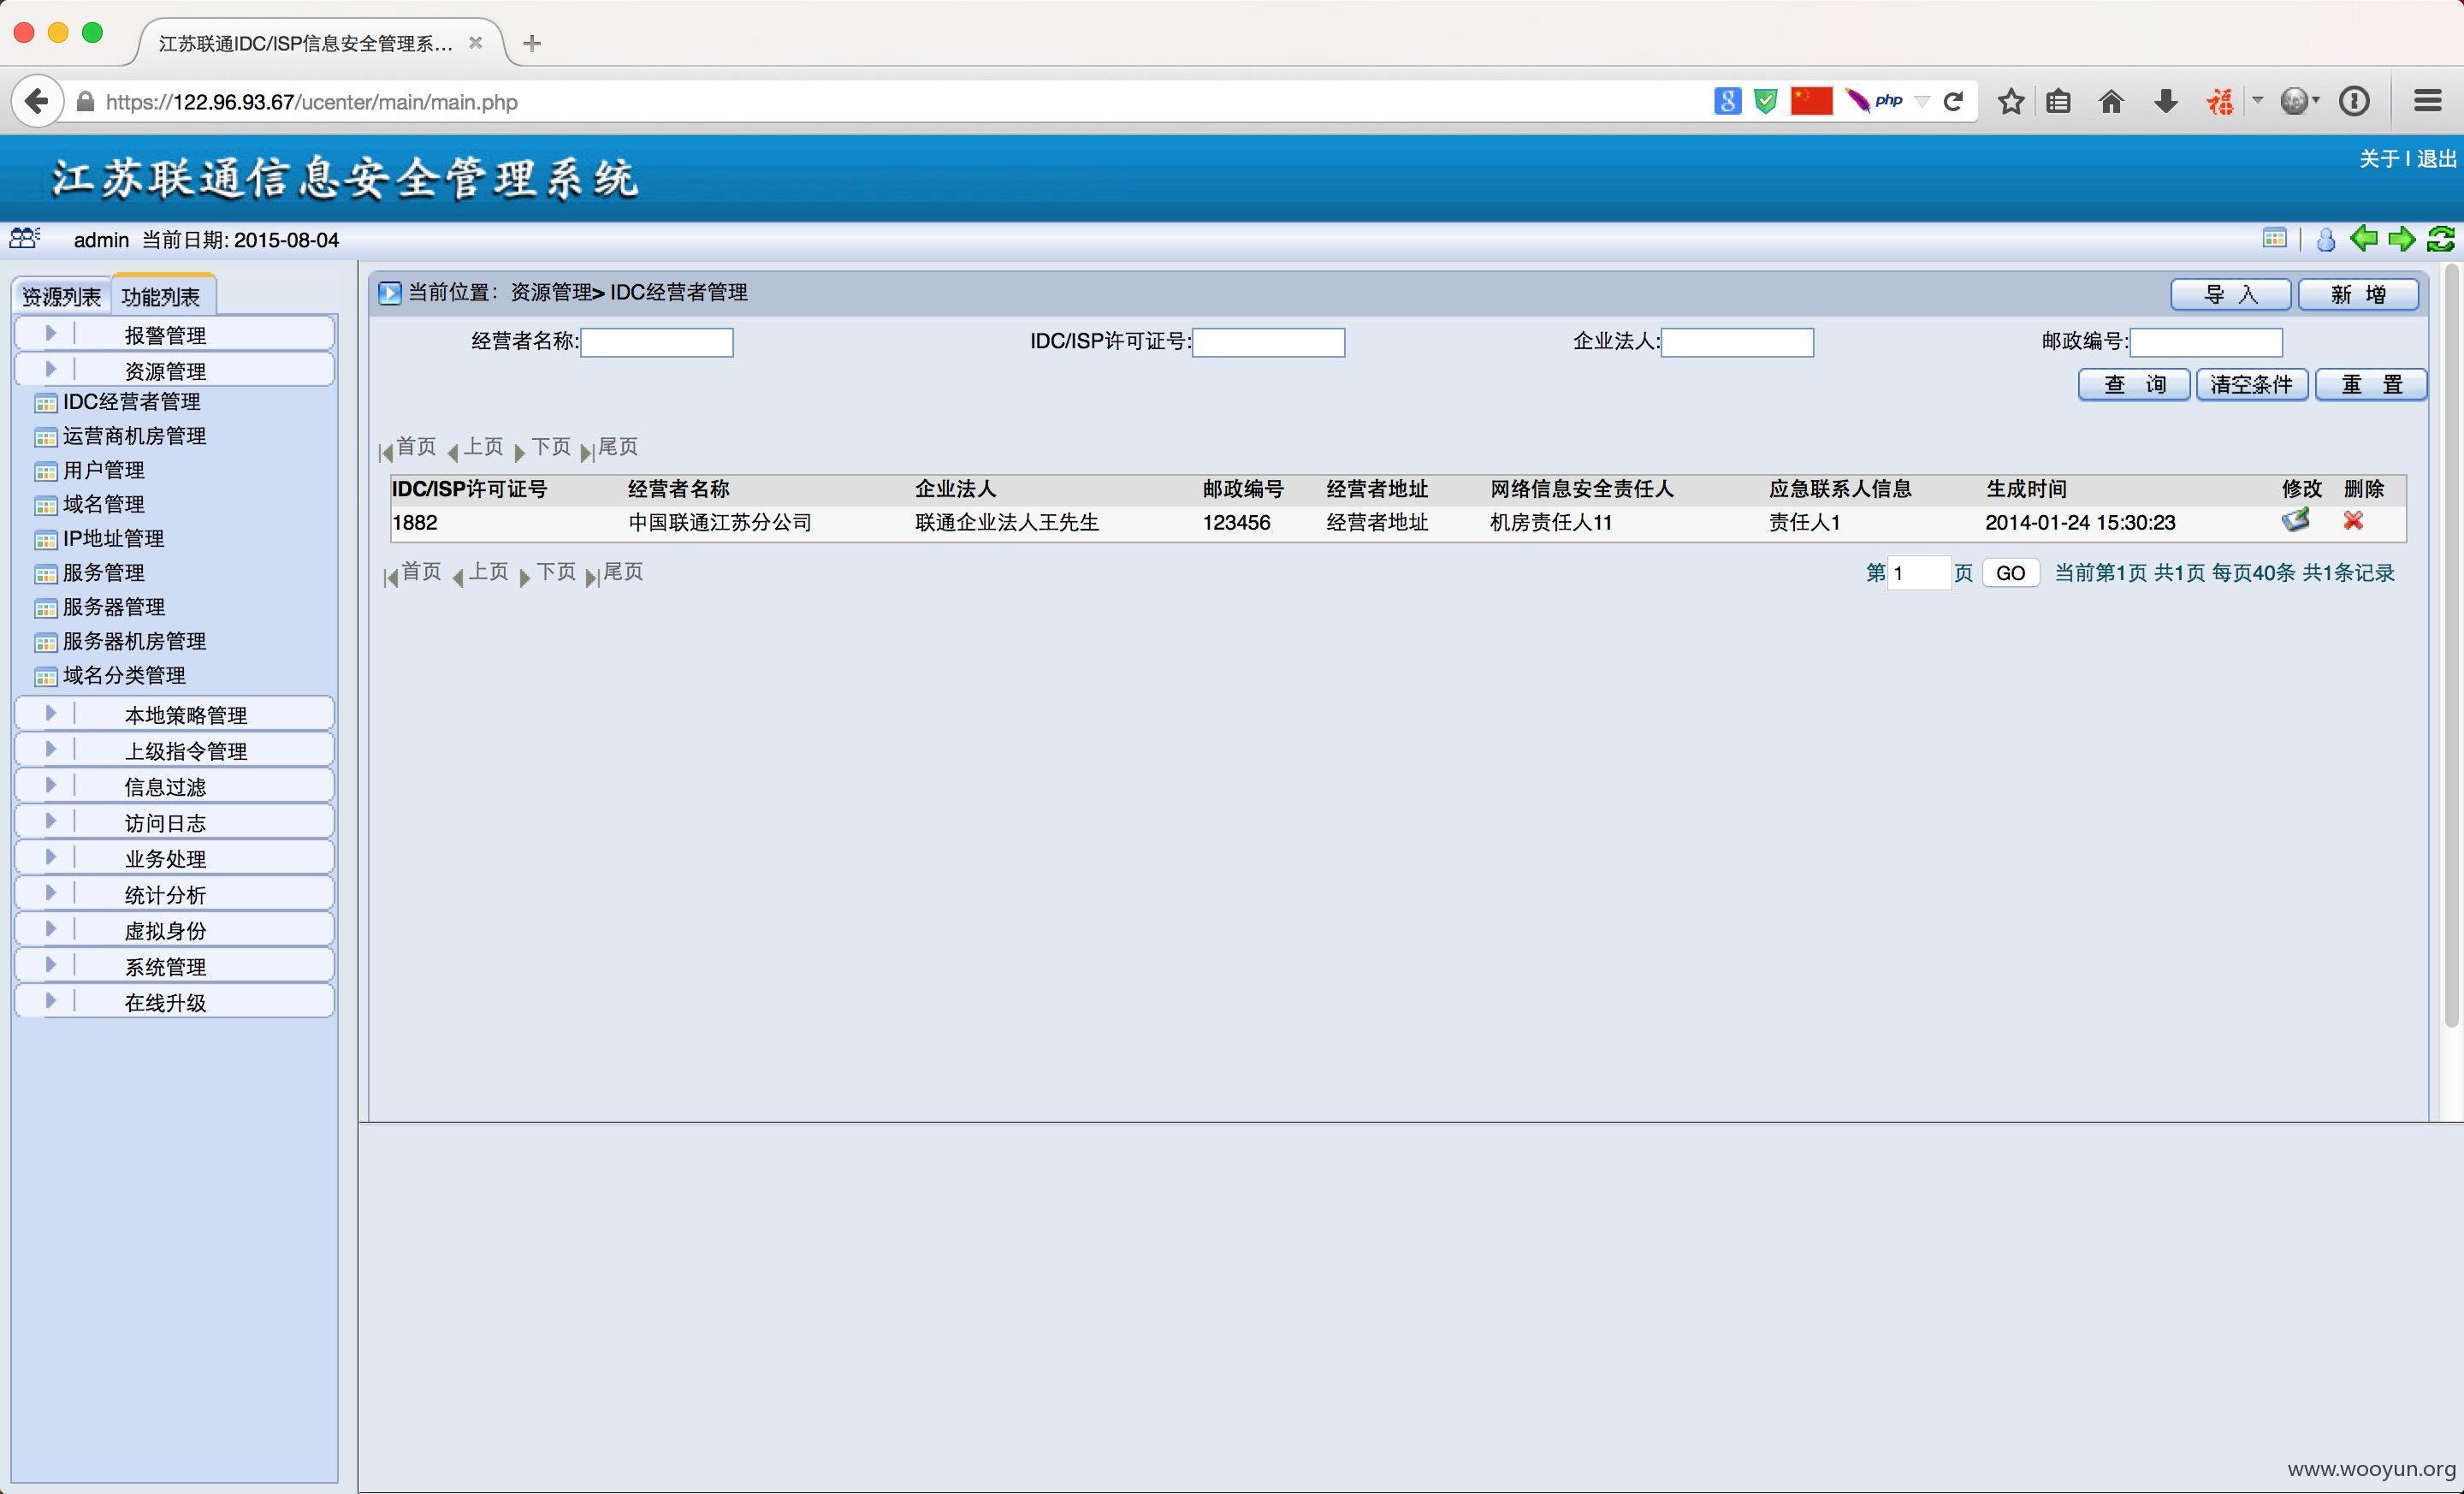Click the red delete icon for record 1882
This screenshot has width=2464, height=1494.
click(x=2353, y=520)
